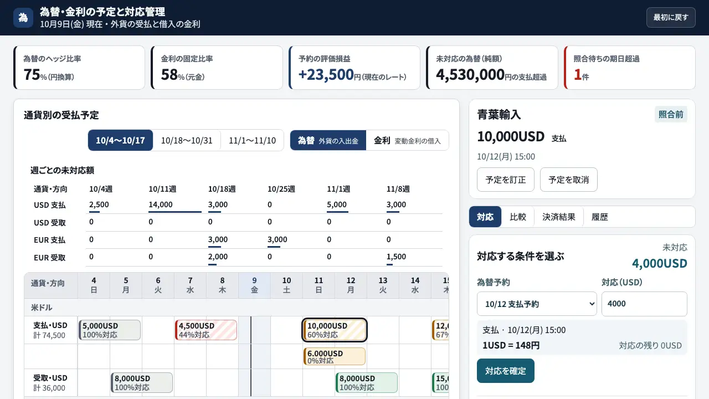Click the 米ドル group row label
Screen dimensions: 709x399
tap(42, 307)
